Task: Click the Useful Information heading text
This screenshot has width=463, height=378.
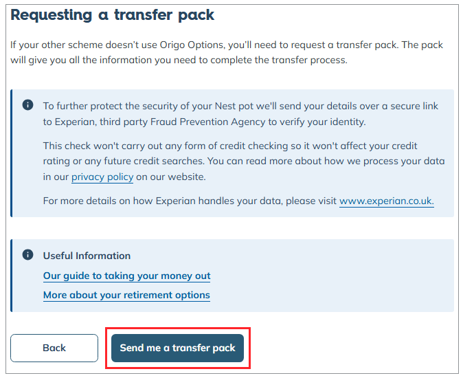Action: pyautogui.click(x=87, y=256)
